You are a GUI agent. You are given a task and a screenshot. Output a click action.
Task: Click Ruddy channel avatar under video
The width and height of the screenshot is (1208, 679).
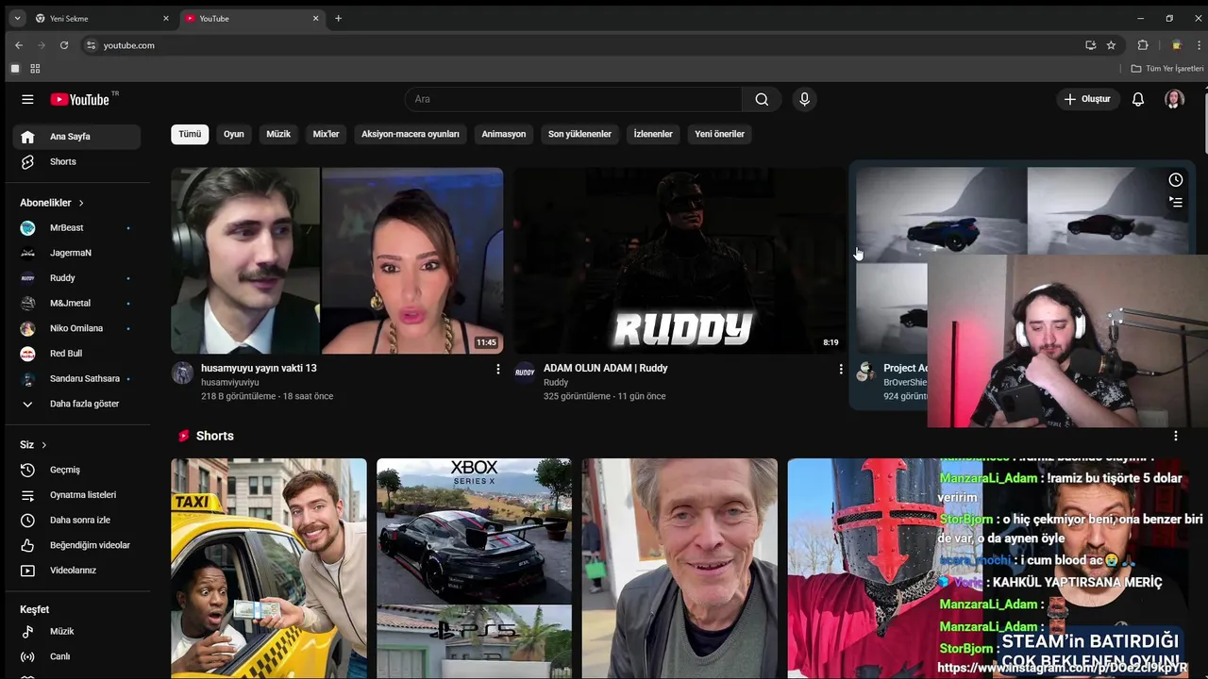pyautogui.click(x=525, y=373)
